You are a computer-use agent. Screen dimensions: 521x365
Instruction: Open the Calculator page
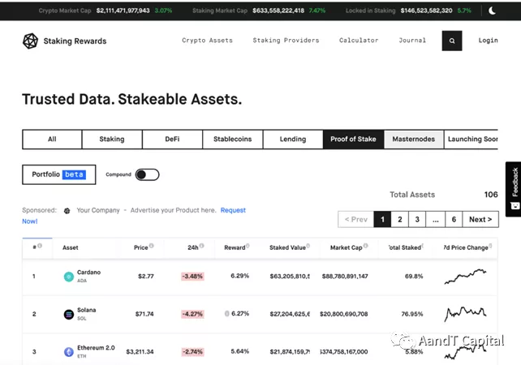tap(359, 41)
